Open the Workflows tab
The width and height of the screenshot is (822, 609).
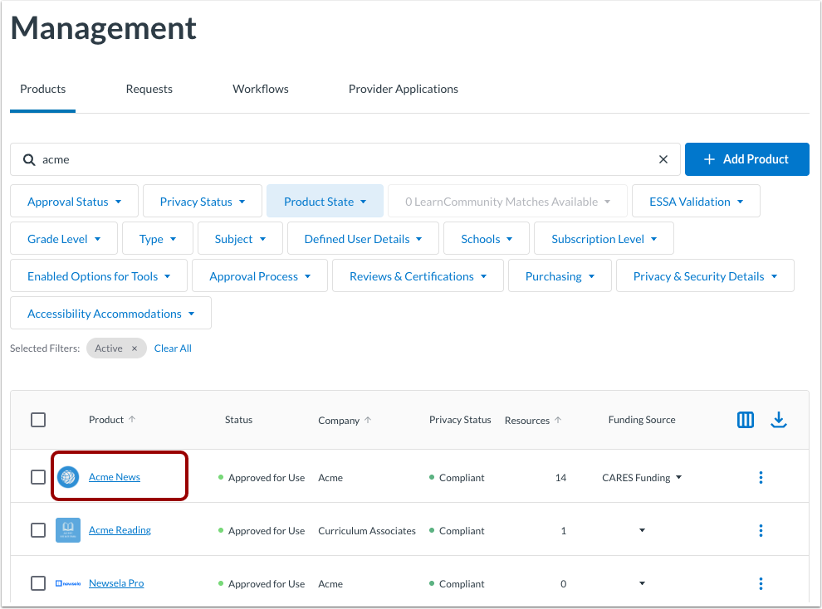coord(260,89)
